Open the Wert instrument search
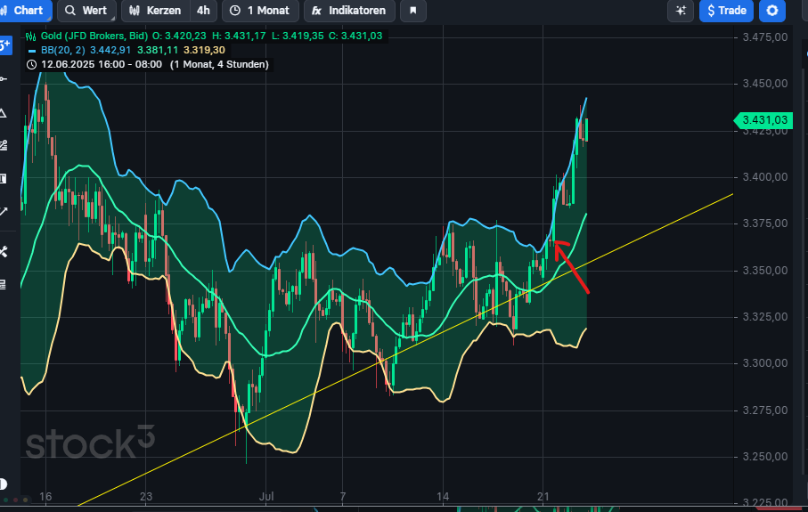The height and width of the screenshot is (512, 808). point(86,11)
